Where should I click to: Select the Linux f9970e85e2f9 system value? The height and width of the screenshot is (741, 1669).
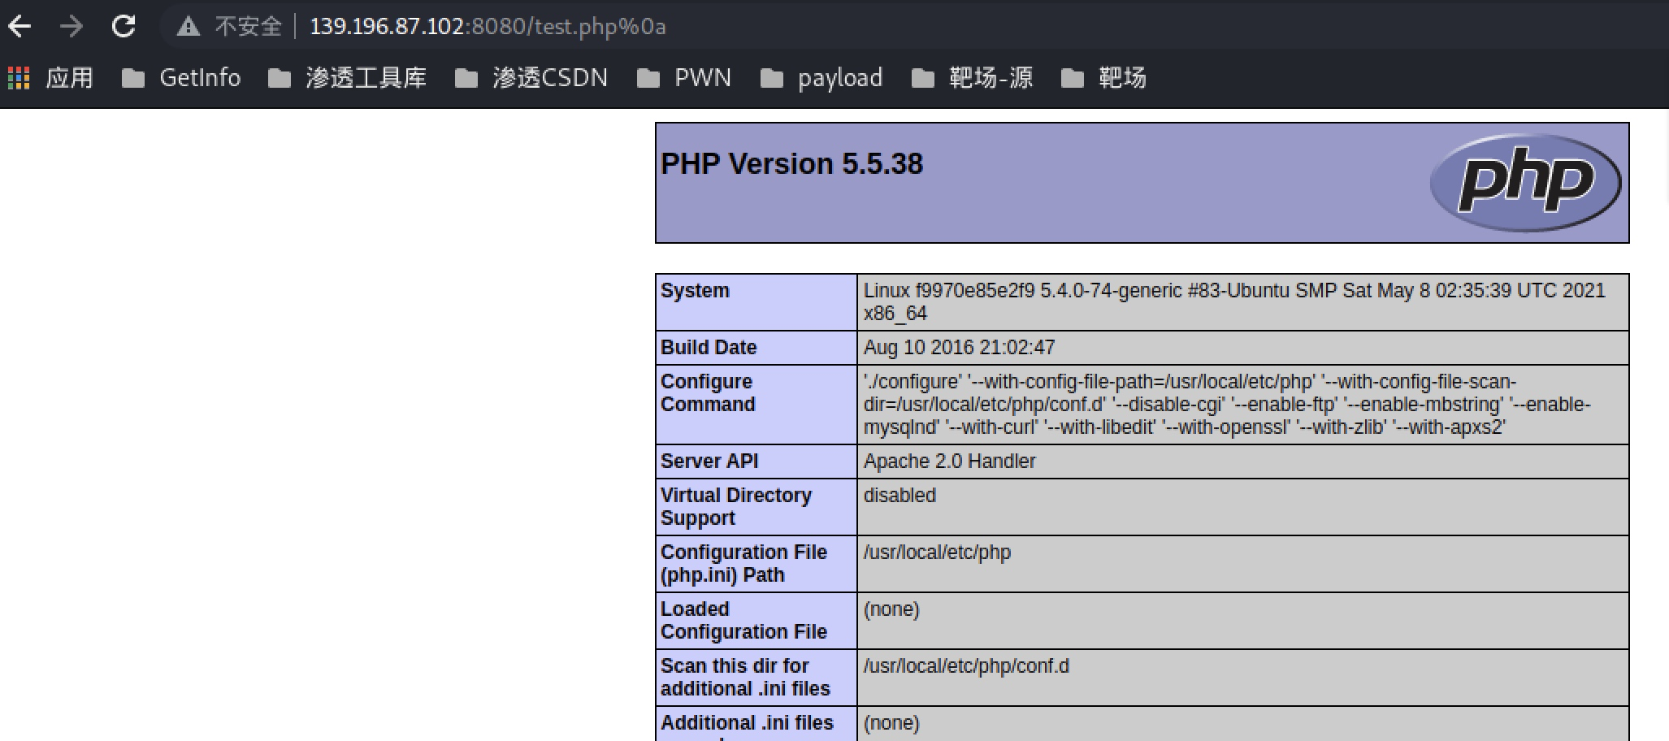pyautogui.click(x=1234, y=302)
